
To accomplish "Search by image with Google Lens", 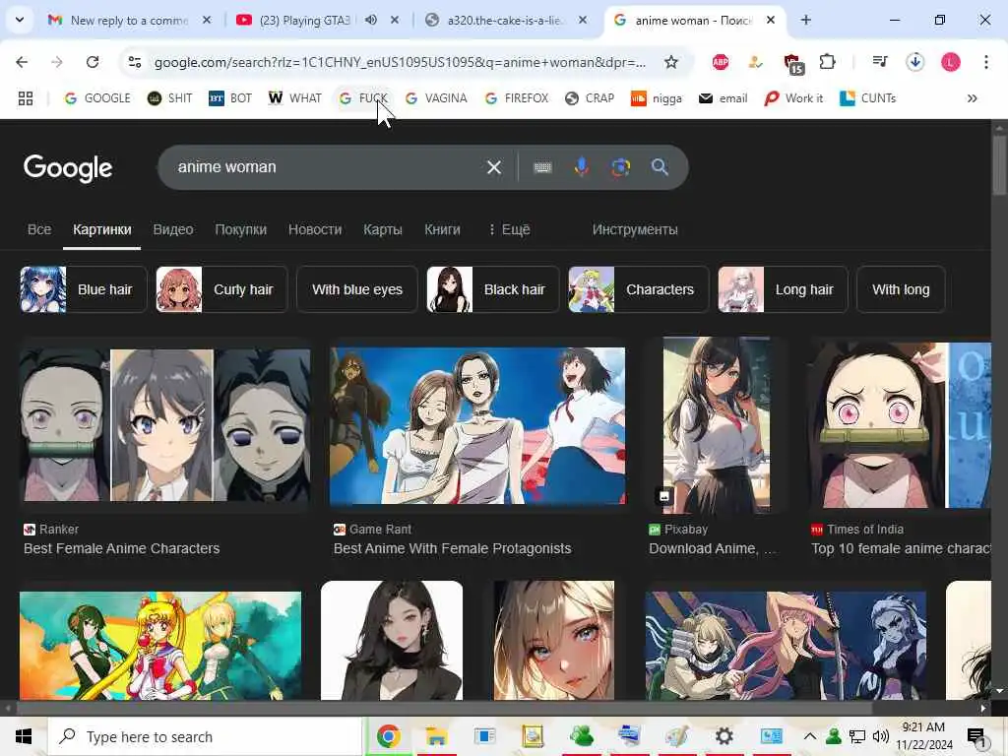I will [620, 167].
